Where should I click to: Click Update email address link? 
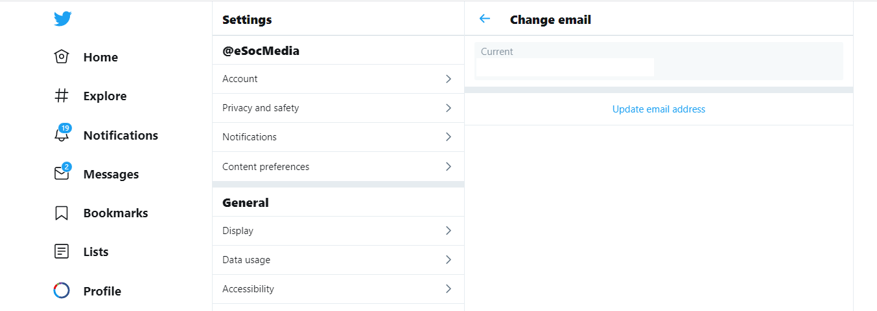[x=659, y=109]
